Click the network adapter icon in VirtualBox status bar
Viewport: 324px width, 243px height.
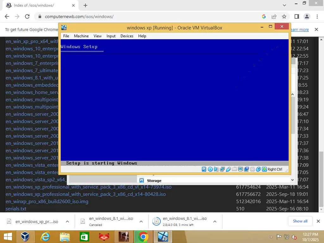click(222, 169)
